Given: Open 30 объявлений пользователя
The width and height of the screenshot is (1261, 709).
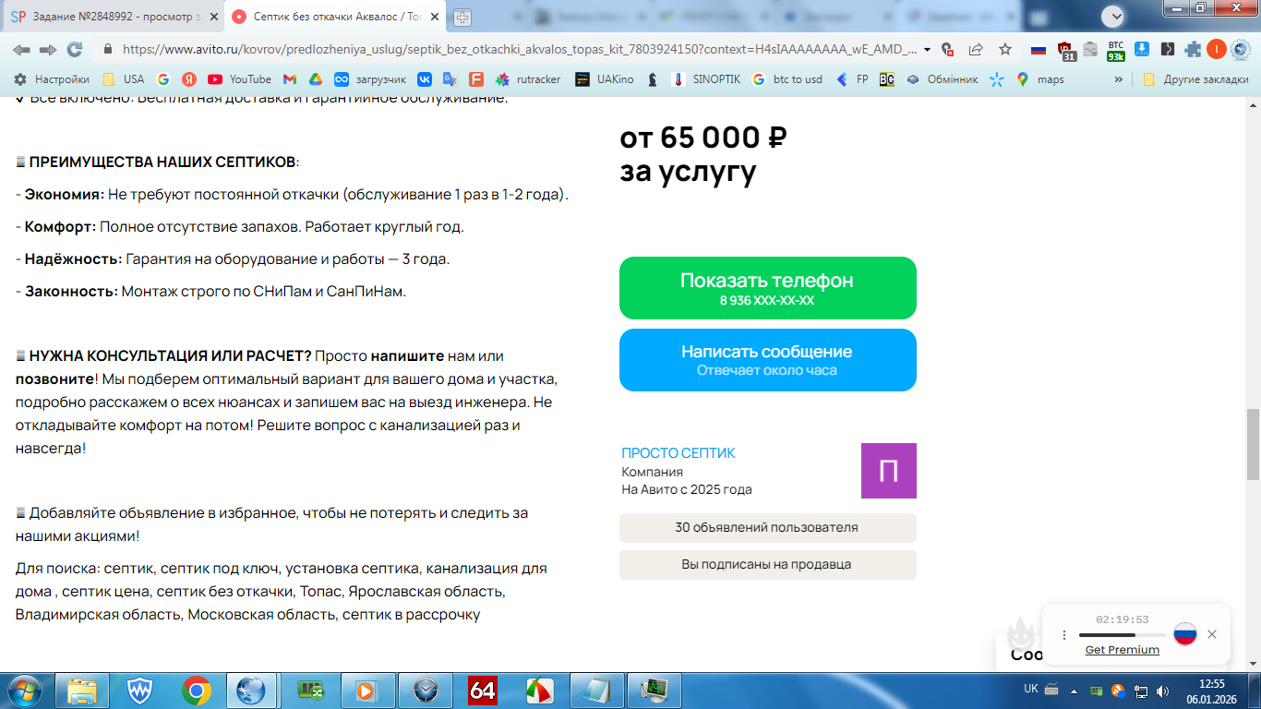Looking at the screenshot, I should coord(768,528).
